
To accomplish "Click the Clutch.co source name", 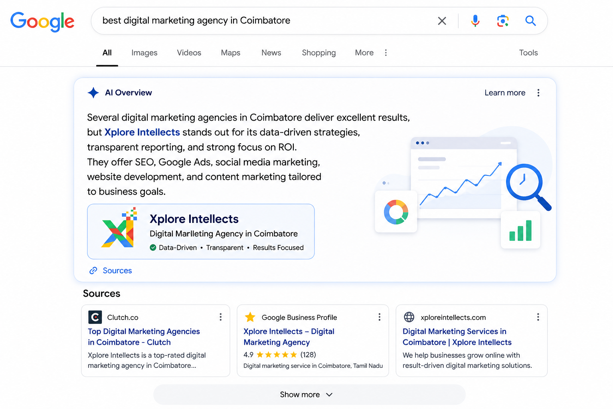I will [x=123, y=318].
